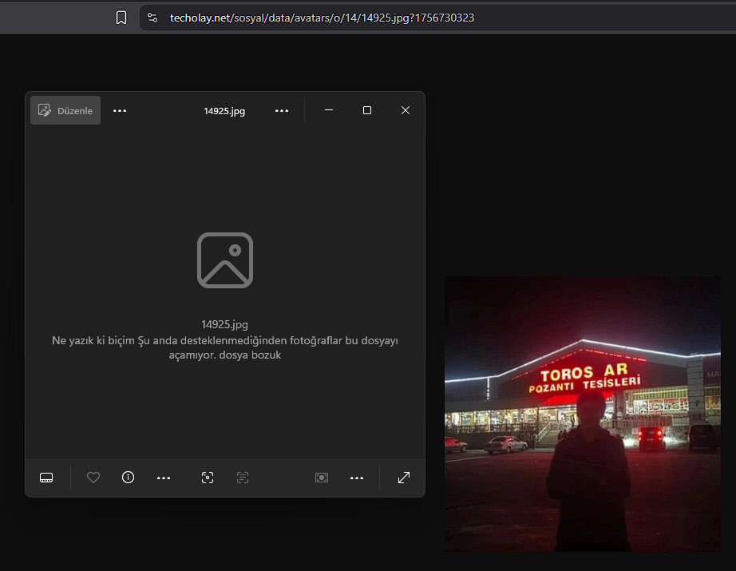Click the 14925.jpg title in the Photos window header

[224, 111]
